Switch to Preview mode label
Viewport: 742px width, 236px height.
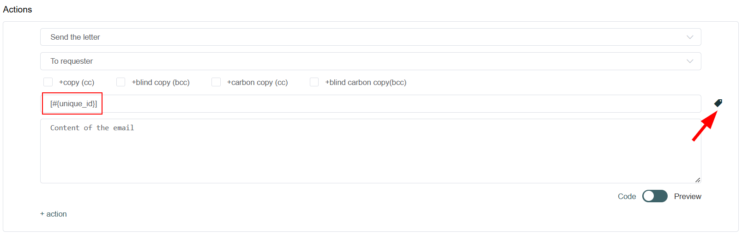[688, 196]
